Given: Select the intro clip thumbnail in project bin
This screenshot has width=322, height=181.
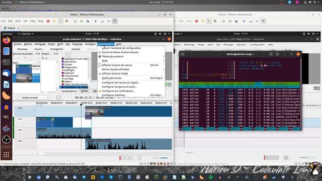Looking at the screenshot, I should (24, 69).
